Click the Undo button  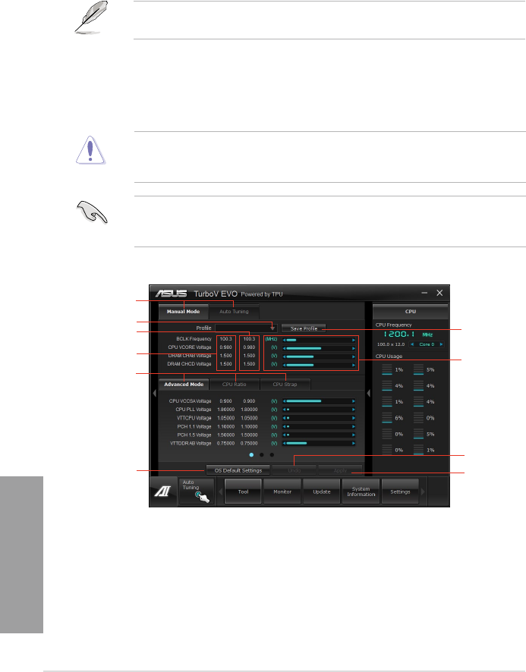pos(294,470)
